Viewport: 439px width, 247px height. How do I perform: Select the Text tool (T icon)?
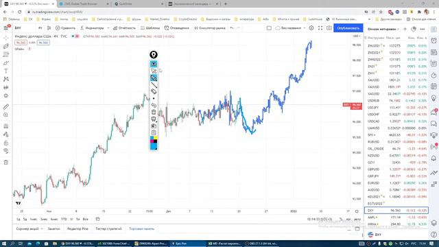pyautogui.click(x=6, y=71)
